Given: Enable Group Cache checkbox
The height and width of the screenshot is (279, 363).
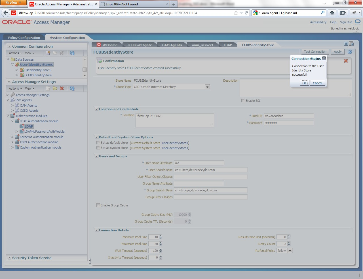Looking at the screenshot, I should (x=98, y=205).
